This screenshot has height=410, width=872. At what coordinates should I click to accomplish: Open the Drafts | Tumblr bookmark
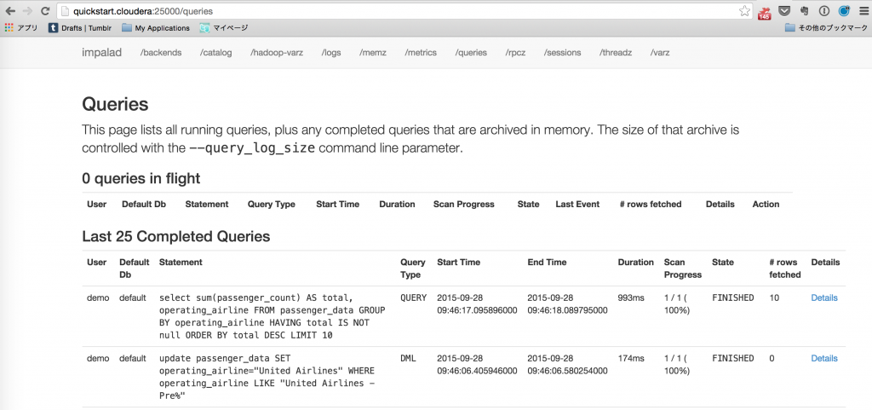point(78,27)
